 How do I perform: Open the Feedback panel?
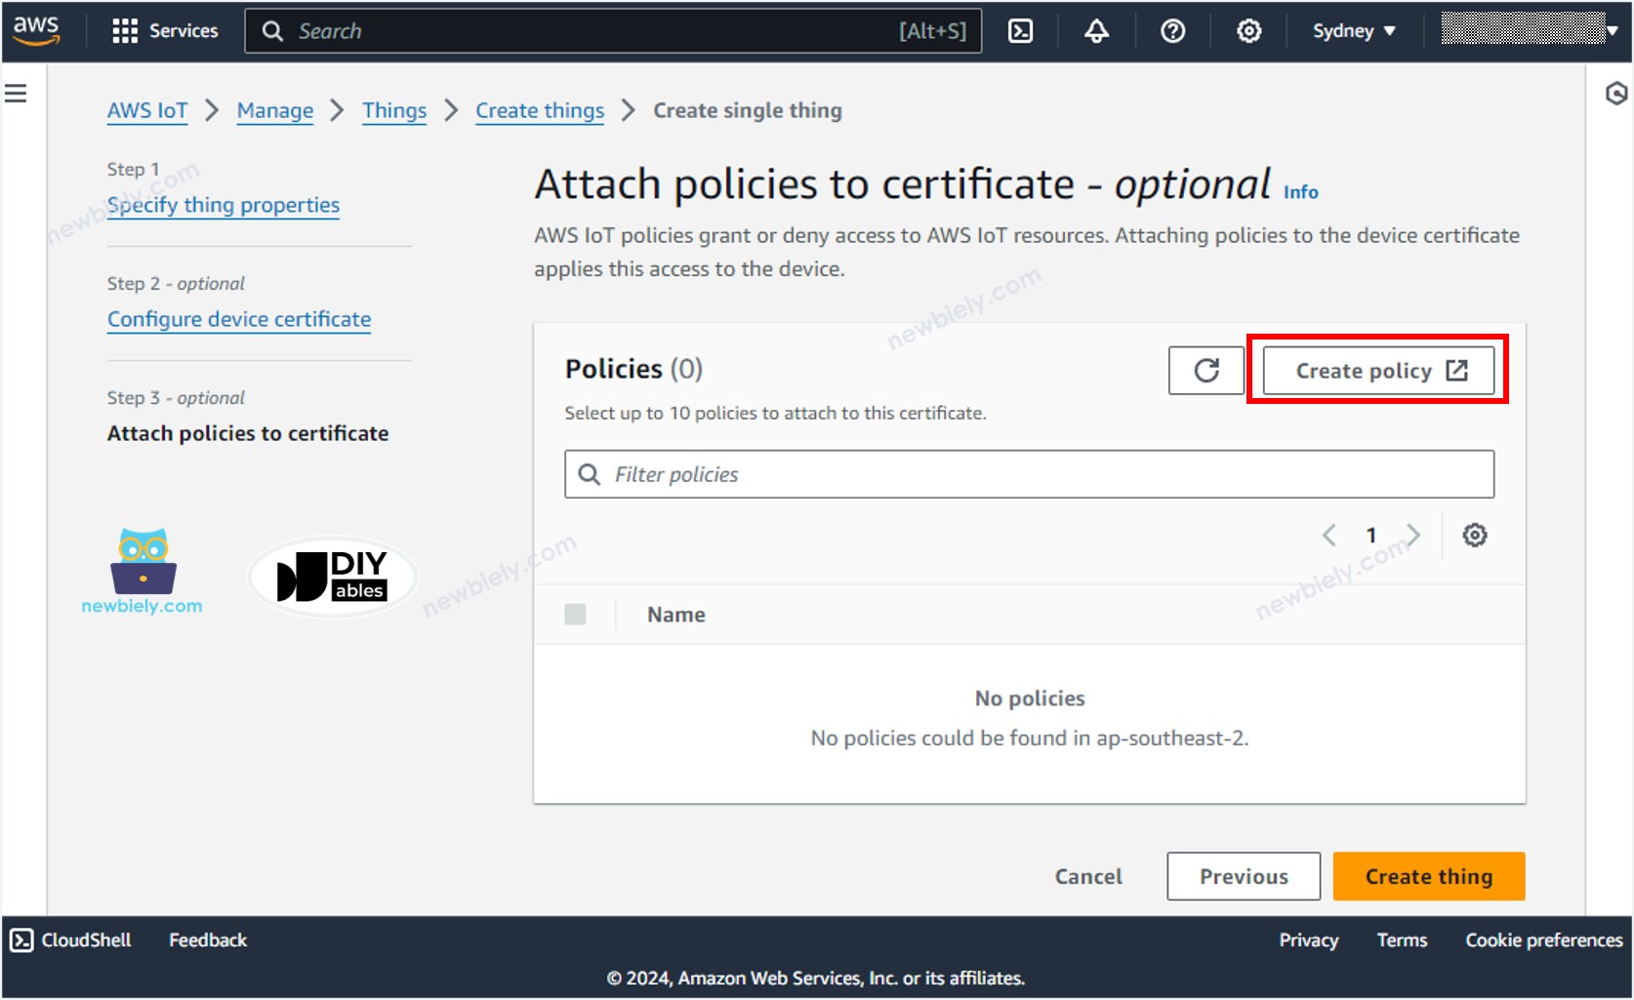(207, 940)
